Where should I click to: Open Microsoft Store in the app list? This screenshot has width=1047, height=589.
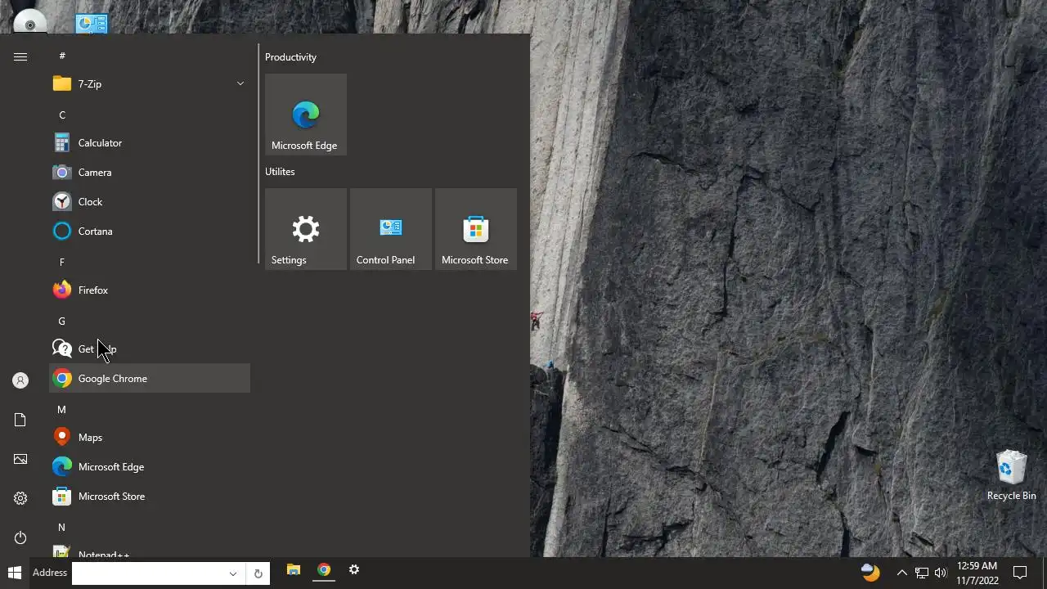(x=150, y=496)
